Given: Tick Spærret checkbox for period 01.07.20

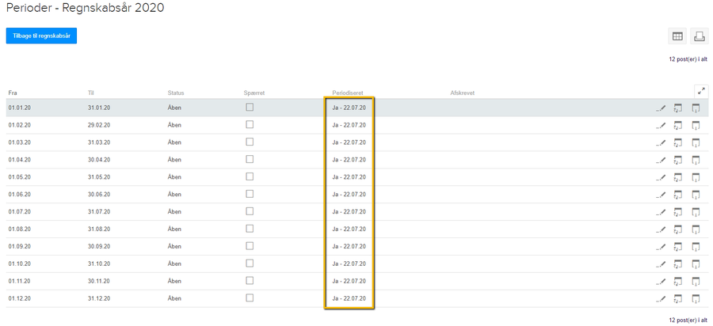Looking at the screenshot, I should [x=250, y=211].
